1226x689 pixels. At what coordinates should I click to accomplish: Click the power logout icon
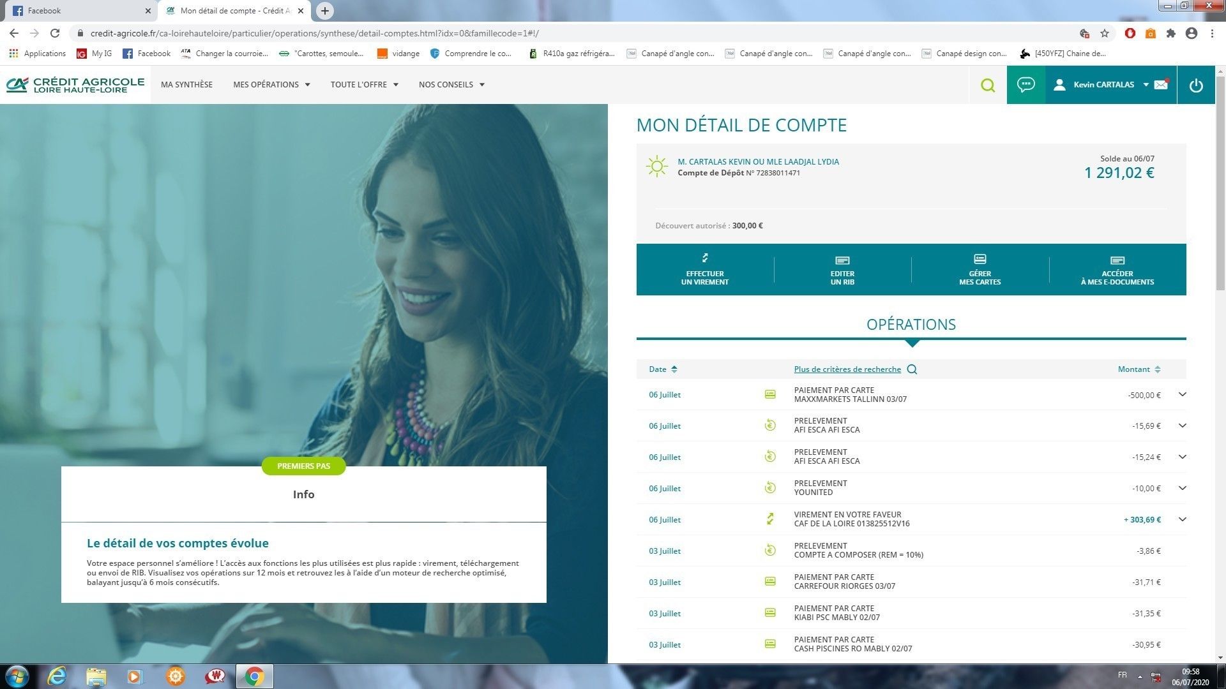[1196, 85]
